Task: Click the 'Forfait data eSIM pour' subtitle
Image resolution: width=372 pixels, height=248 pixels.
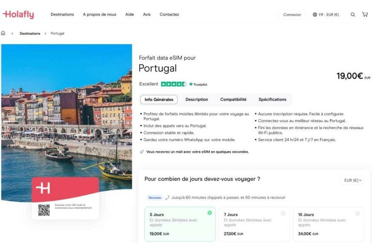Action: click(x=167, y=58)
